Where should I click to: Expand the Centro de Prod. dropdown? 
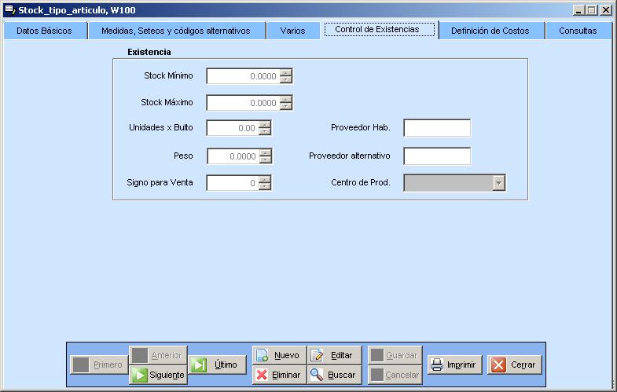point(498,183)
